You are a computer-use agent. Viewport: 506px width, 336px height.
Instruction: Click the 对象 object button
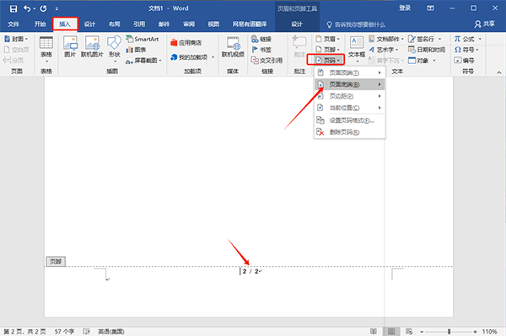tap(423, 61)
